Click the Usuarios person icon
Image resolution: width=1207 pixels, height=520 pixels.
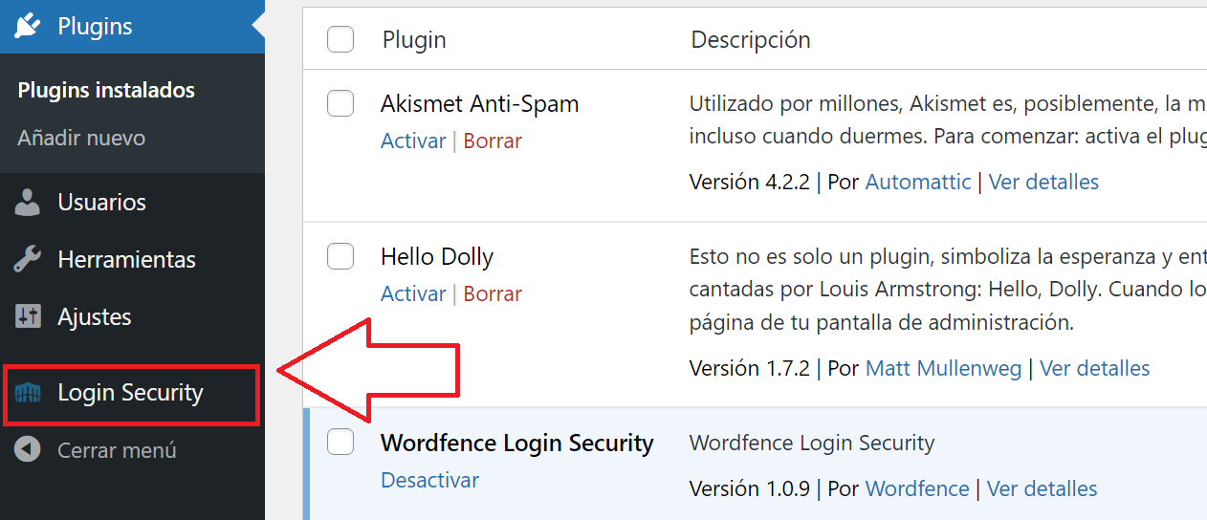(28, 202)
